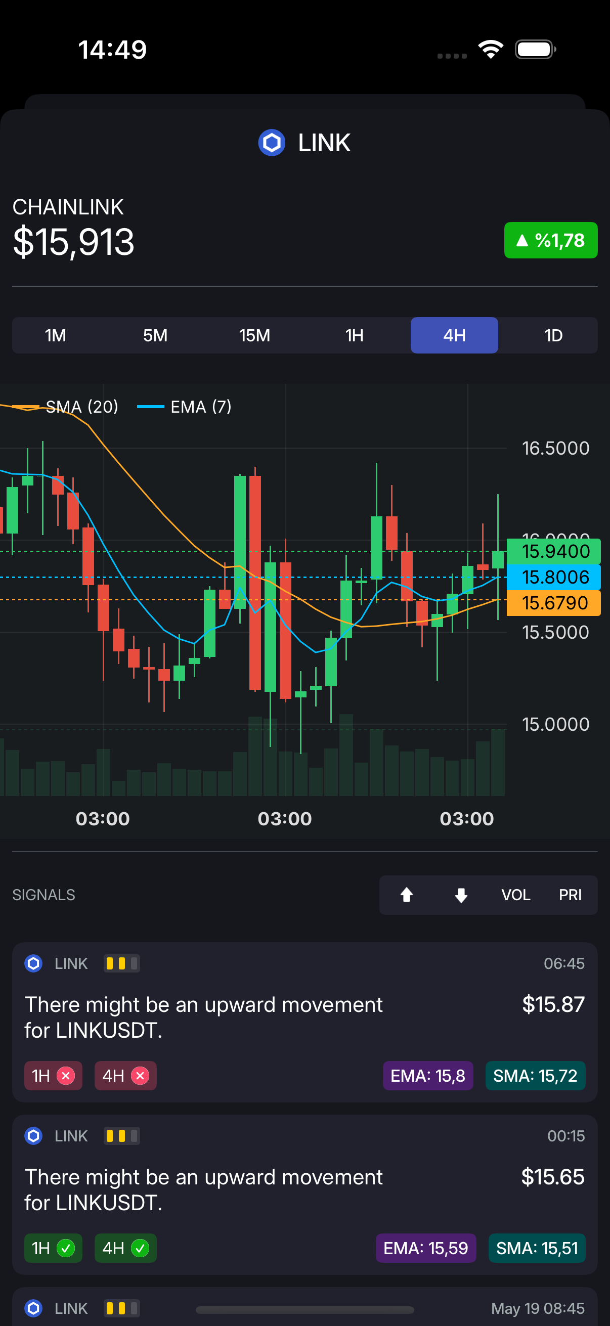Tap the 14:49 status bar clock
Screen dimensions: 610x1326
pyautogui.click(x=112, y=50)
